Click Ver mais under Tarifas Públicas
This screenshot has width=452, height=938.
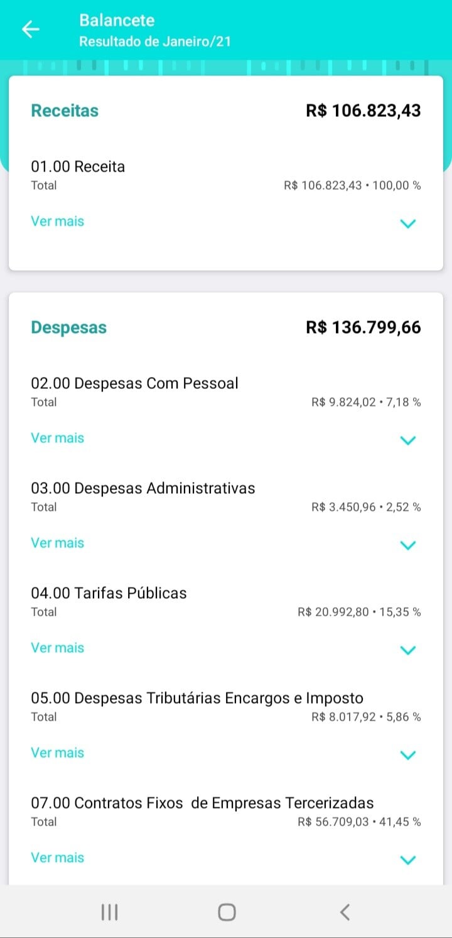pyautogui.click(x=57, y=648)
